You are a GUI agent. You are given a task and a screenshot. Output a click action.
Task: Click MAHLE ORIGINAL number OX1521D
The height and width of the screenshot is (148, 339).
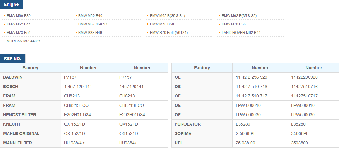142,133
